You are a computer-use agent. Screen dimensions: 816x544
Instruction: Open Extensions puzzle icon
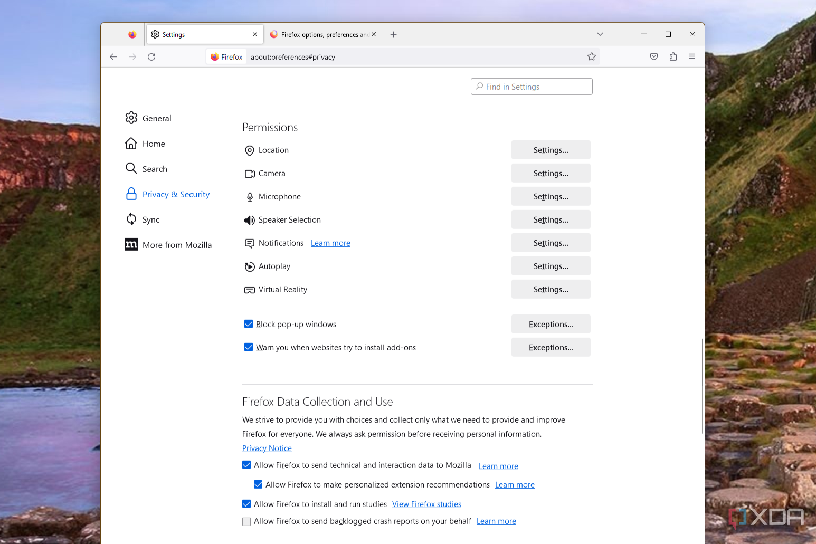point(673,56)
